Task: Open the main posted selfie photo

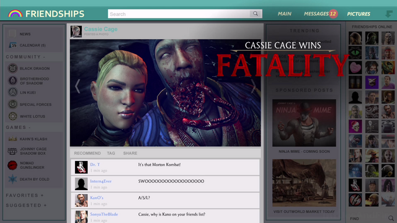Action: 166,93
